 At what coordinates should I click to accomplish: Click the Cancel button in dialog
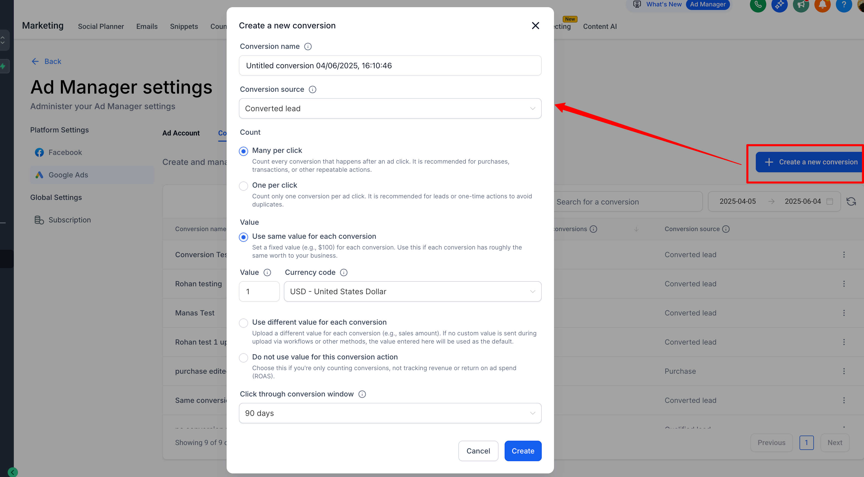(x=478, y=451)
